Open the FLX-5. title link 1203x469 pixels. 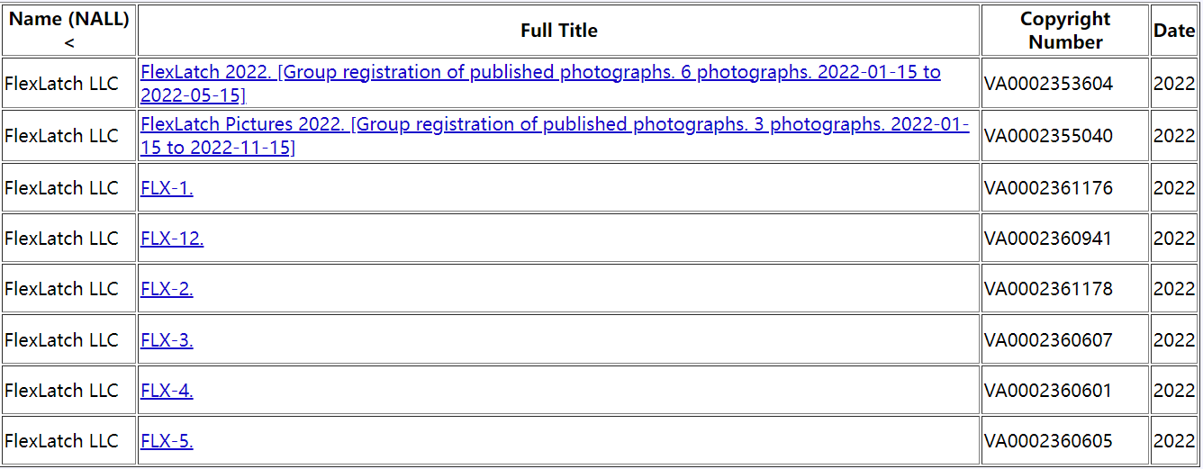(167, 441)
